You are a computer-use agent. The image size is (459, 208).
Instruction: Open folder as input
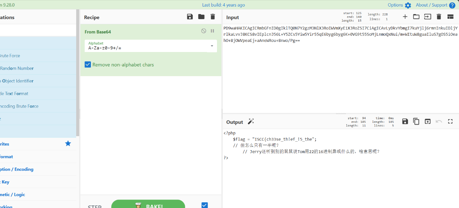(x=416, y=17)
